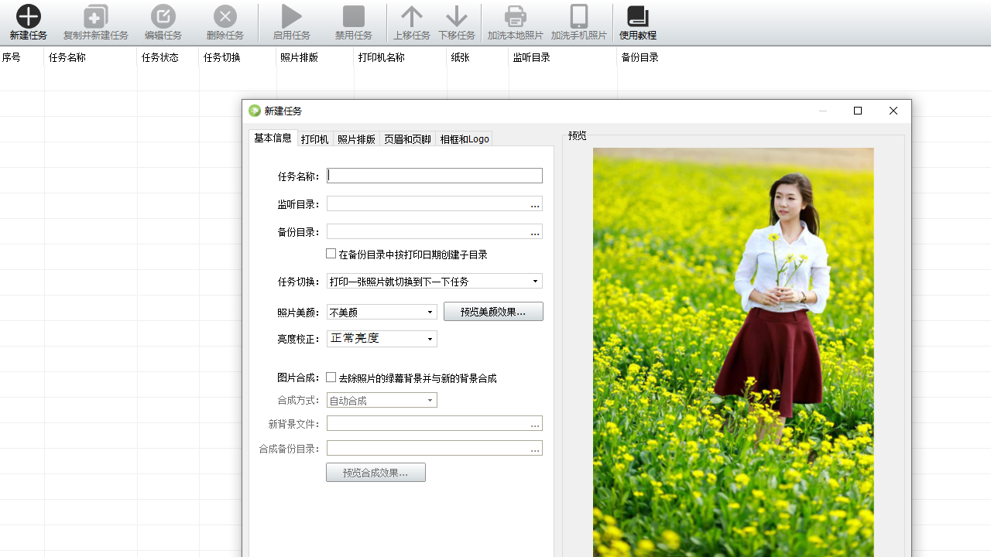
Task: Switch to the 打印机 tab
Action: [315, 139]
